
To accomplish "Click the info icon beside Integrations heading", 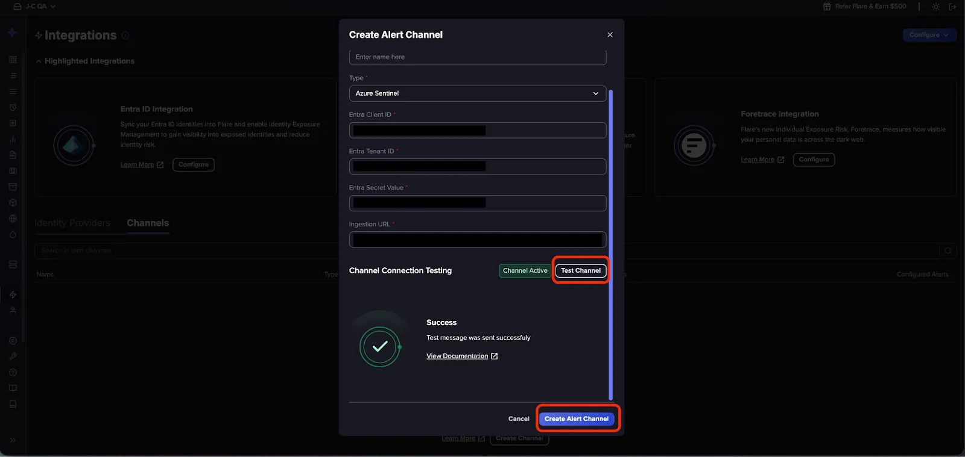I will coord(125,36).
